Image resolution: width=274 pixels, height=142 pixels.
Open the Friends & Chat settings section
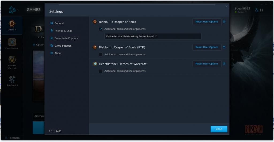63,31
